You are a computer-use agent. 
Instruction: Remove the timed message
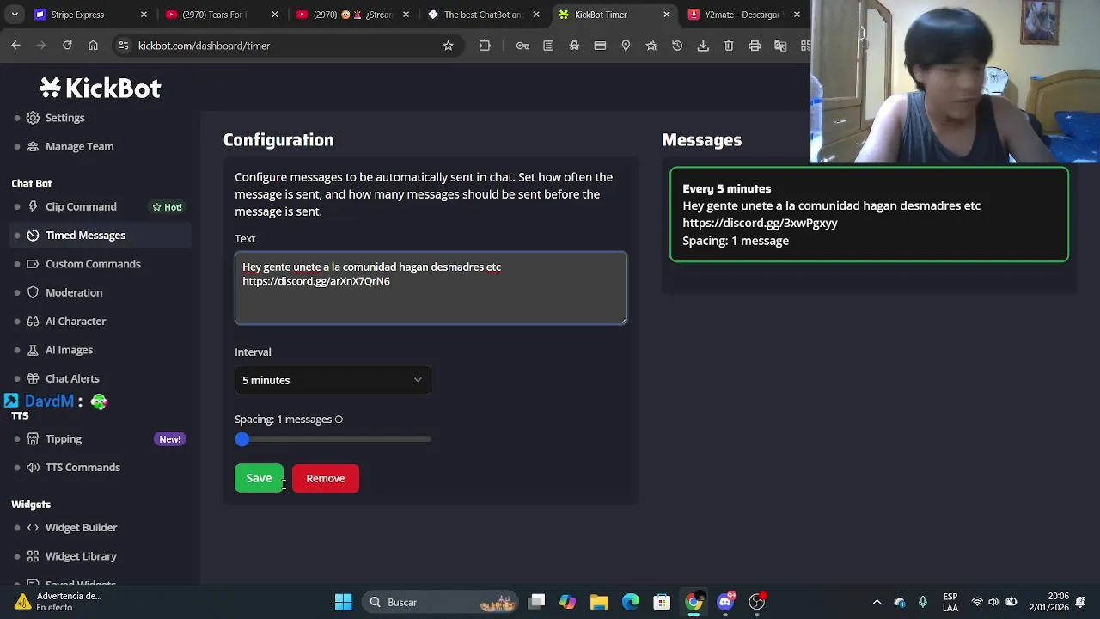(326, 478)
